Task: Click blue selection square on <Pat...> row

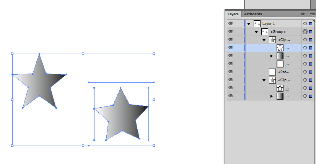Action: pos(311,72)
